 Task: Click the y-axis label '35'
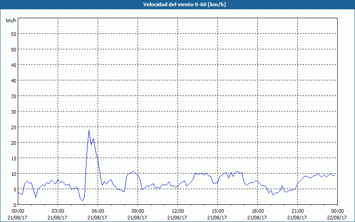pyautogui.click(x=14, y=96)
